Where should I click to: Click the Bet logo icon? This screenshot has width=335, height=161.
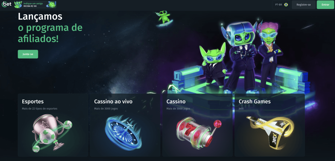tap(7, 4)
